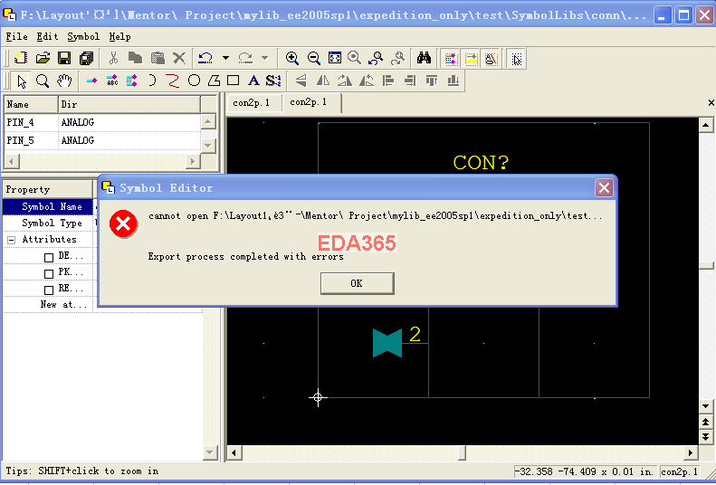Click the Find binoculars icon

(424, 58)
